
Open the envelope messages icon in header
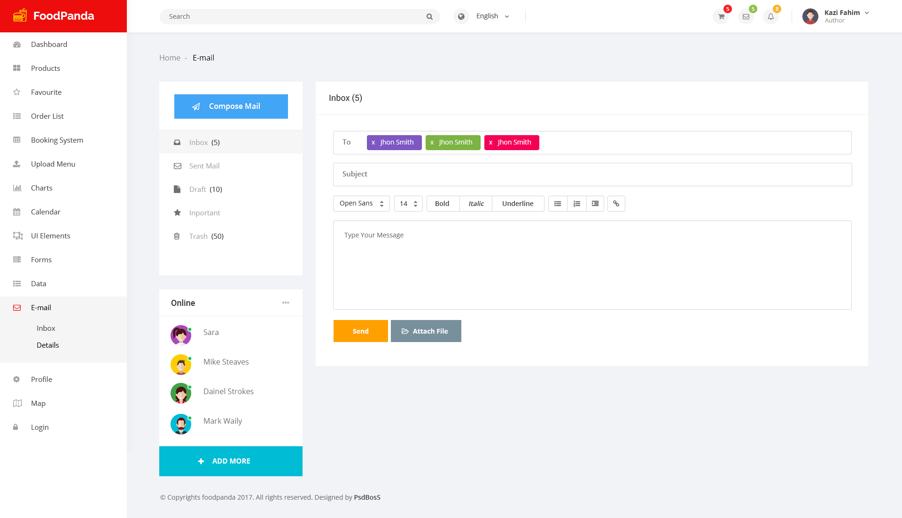pos(746,16)
